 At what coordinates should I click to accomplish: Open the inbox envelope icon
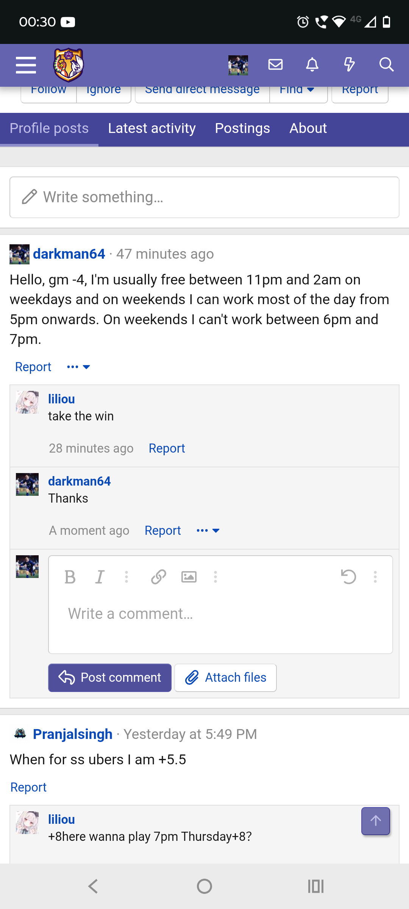coord(275,65)
